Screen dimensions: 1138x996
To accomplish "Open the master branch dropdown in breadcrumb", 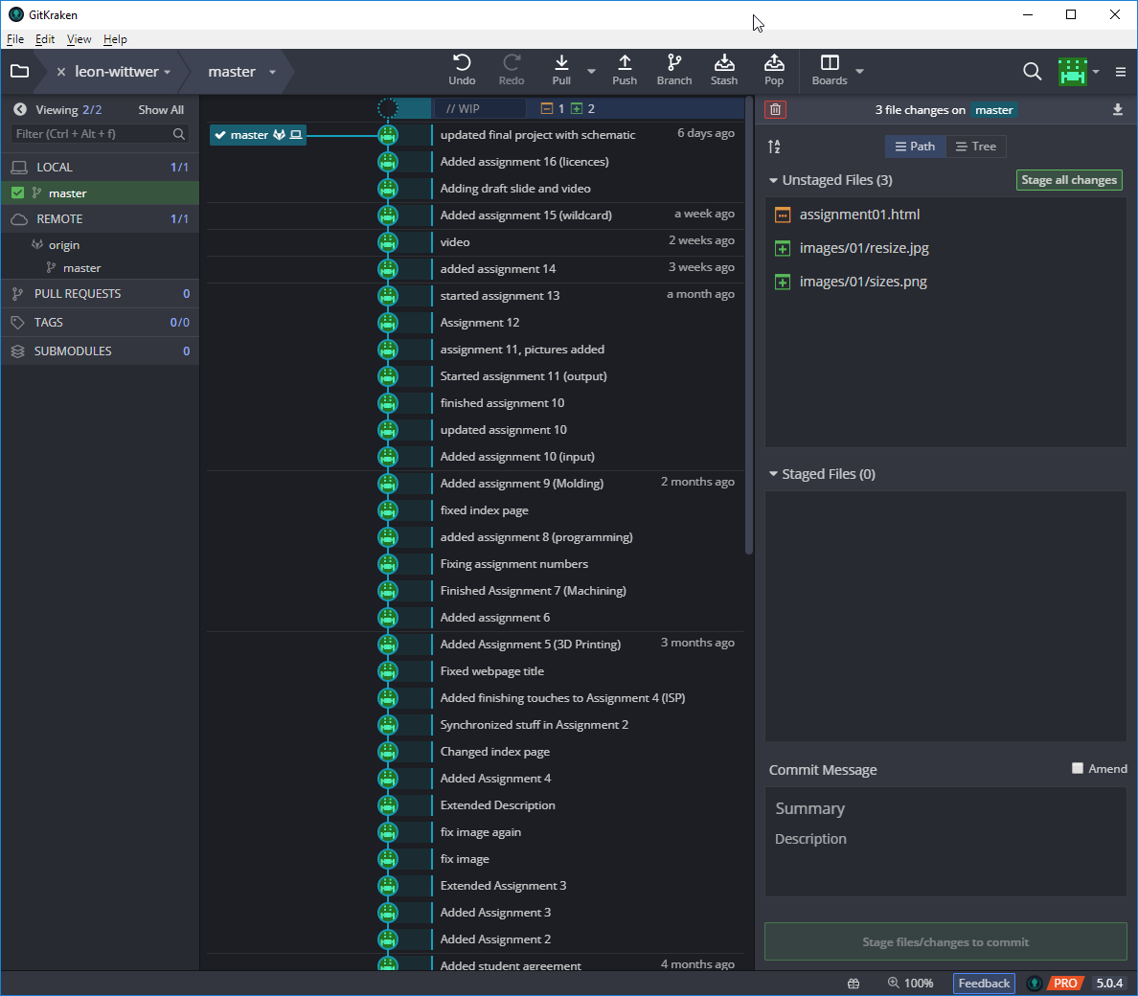I will tap(272, 73).
